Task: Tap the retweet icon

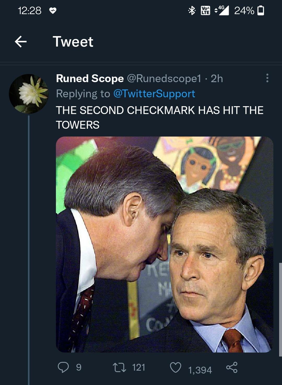Action: [119, 367]
